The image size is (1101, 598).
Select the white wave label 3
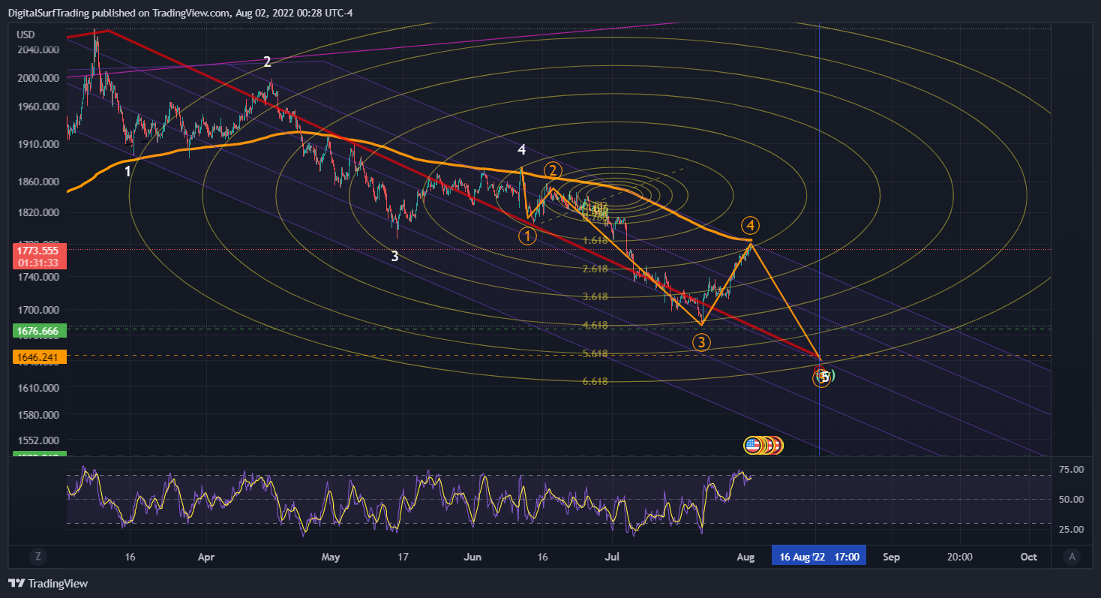point(395,256)
